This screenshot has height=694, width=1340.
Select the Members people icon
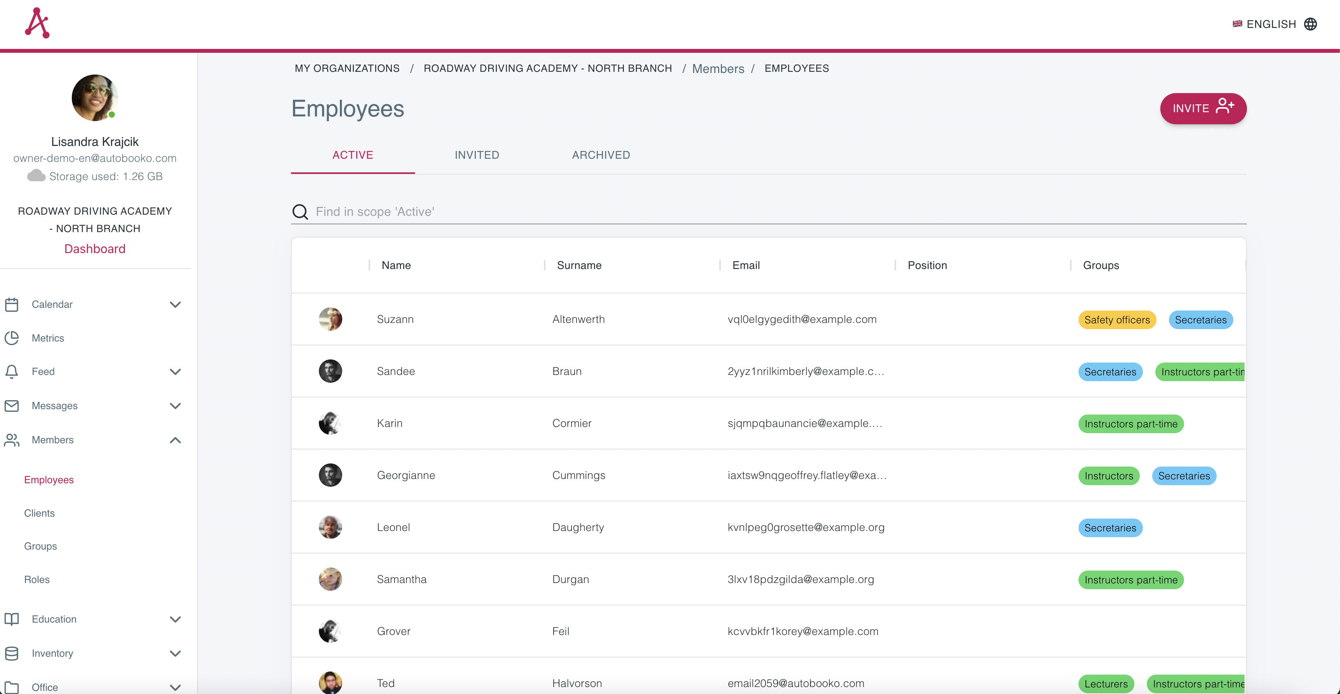12,440
